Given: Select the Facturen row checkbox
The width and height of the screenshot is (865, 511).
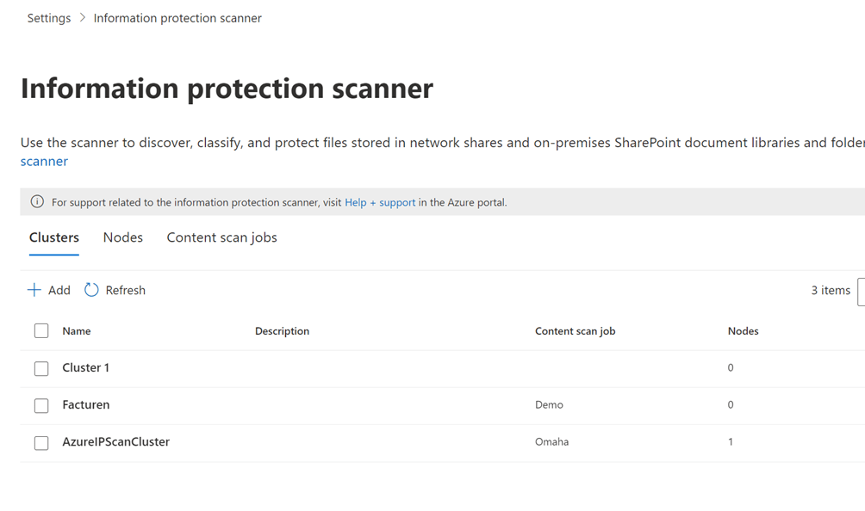Looking at the screenshot, I should coord(41,405).
